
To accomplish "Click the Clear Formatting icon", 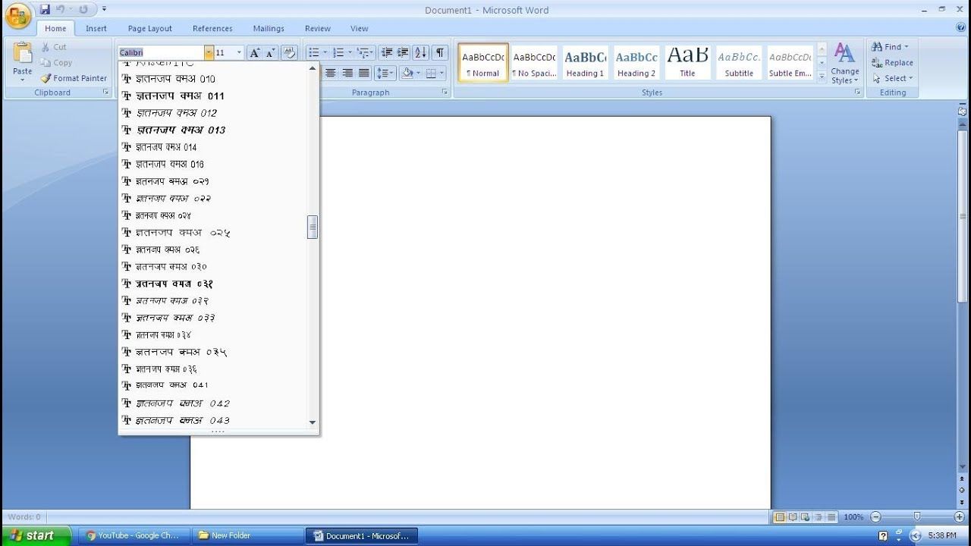I will click(289, 52).
